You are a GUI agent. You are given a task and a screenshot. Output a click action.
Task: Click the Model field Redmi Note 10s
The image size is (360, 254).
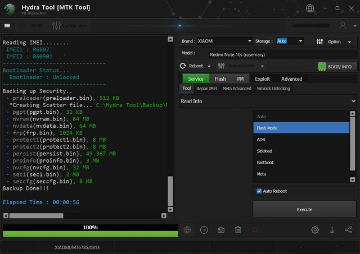coord(283,54)
